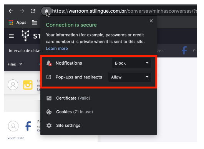Select the Facebook conversation user avatar

point(13,126)
